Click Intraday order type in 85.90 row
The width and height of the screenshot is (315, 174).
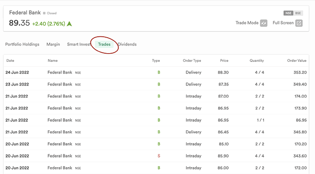[x=193, y=156]
